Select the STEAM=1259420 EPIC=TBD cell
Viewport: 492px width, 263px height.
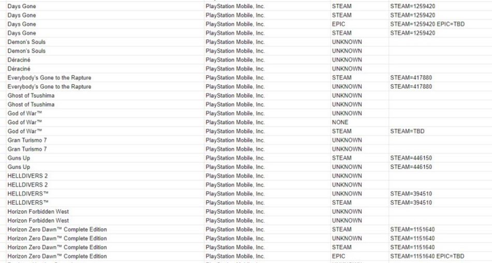tap(440, 24)
